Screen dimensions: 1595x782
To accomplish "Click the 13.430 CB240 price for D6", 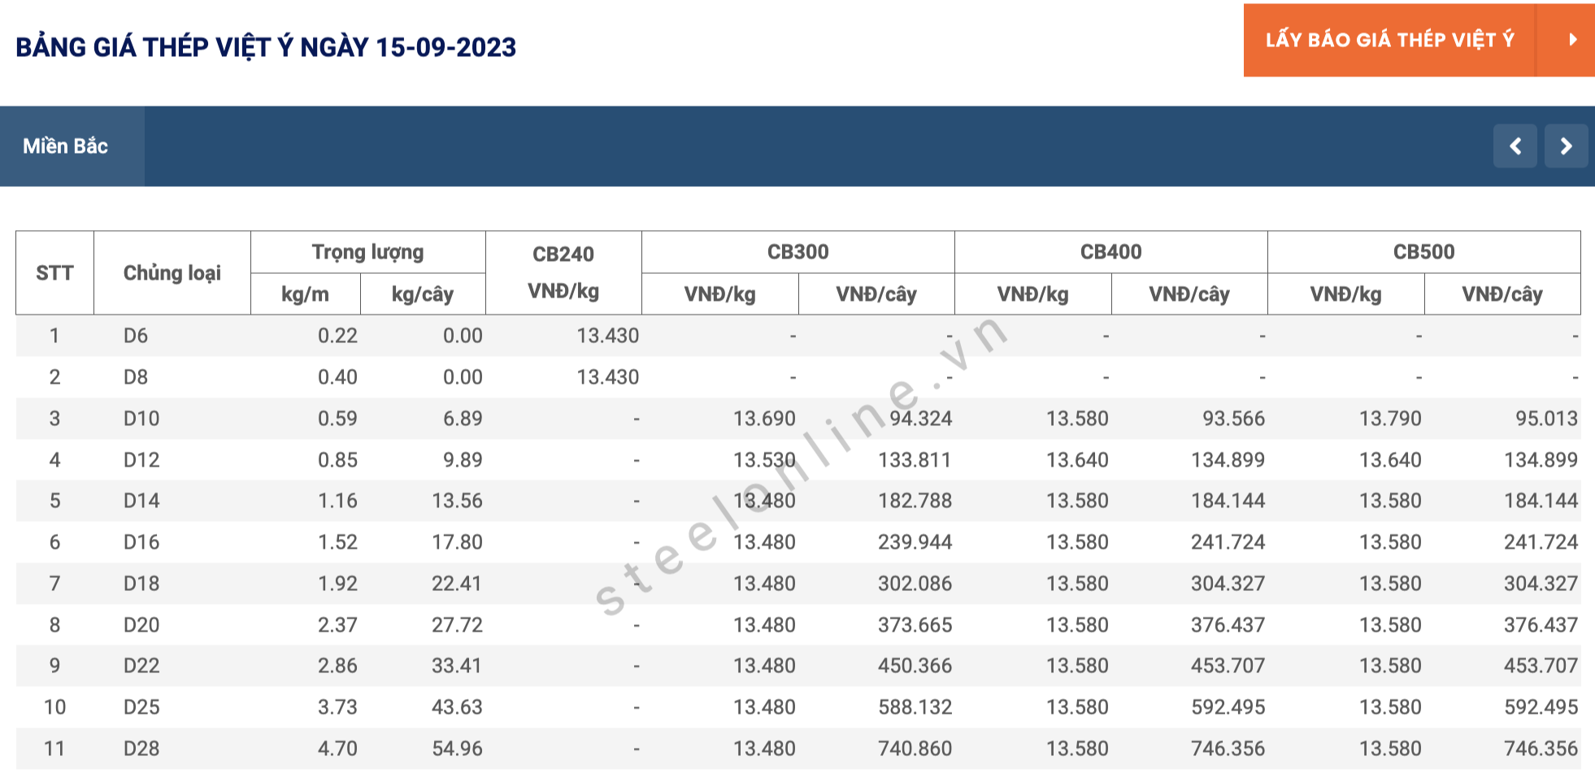I will tap(608, 336).
